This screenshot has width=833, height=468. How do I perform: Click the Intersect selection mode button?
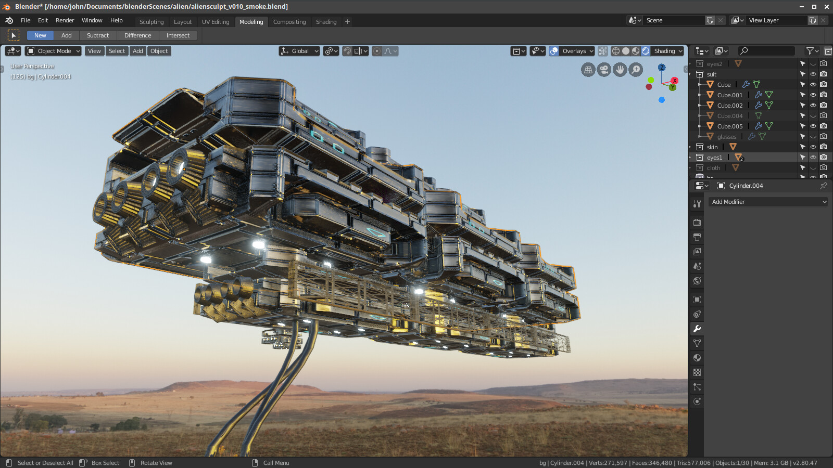178,35
